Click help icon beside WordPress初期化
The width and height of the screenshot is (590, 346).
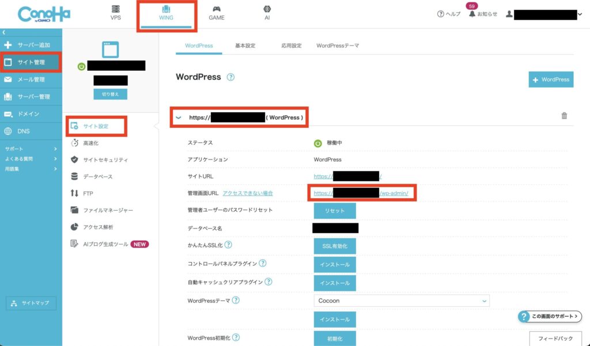[x=236, y=337]
